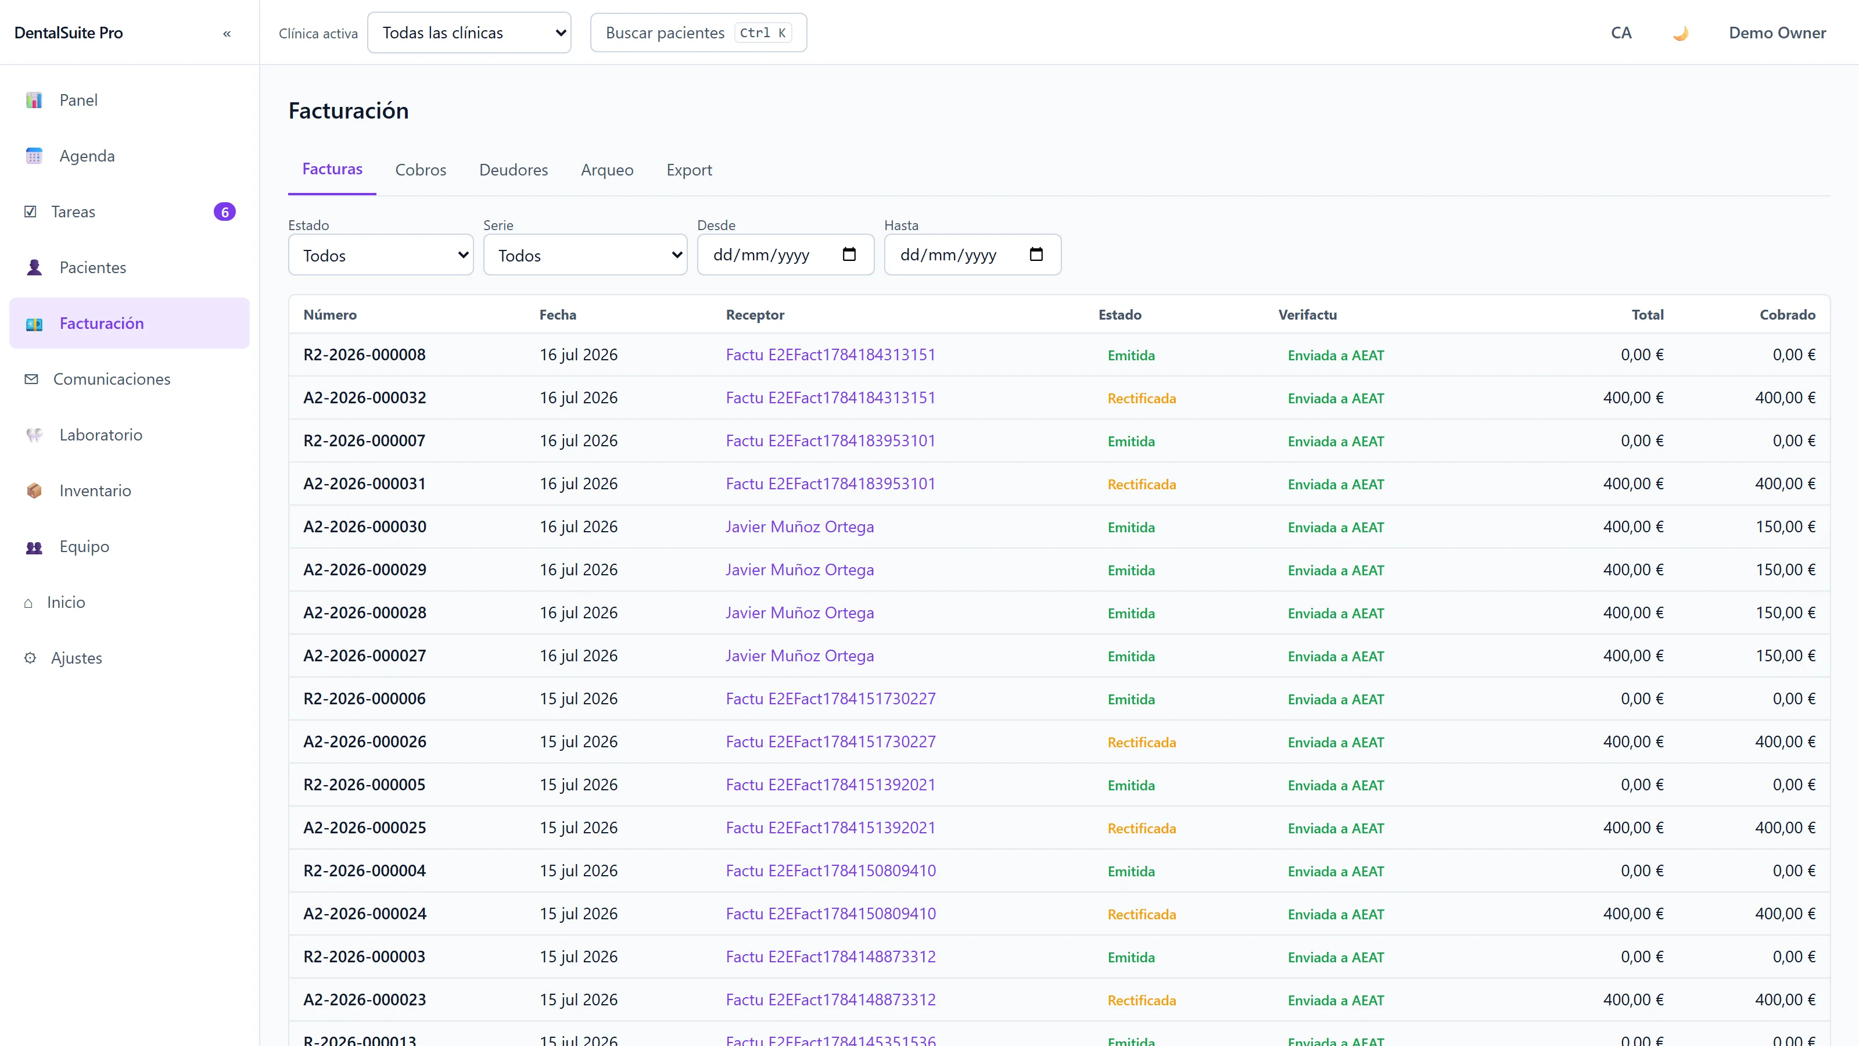Open receptor link on invoice A2-2026-000023
Screen dimensions: 1859x1046
click(830, 1000)
